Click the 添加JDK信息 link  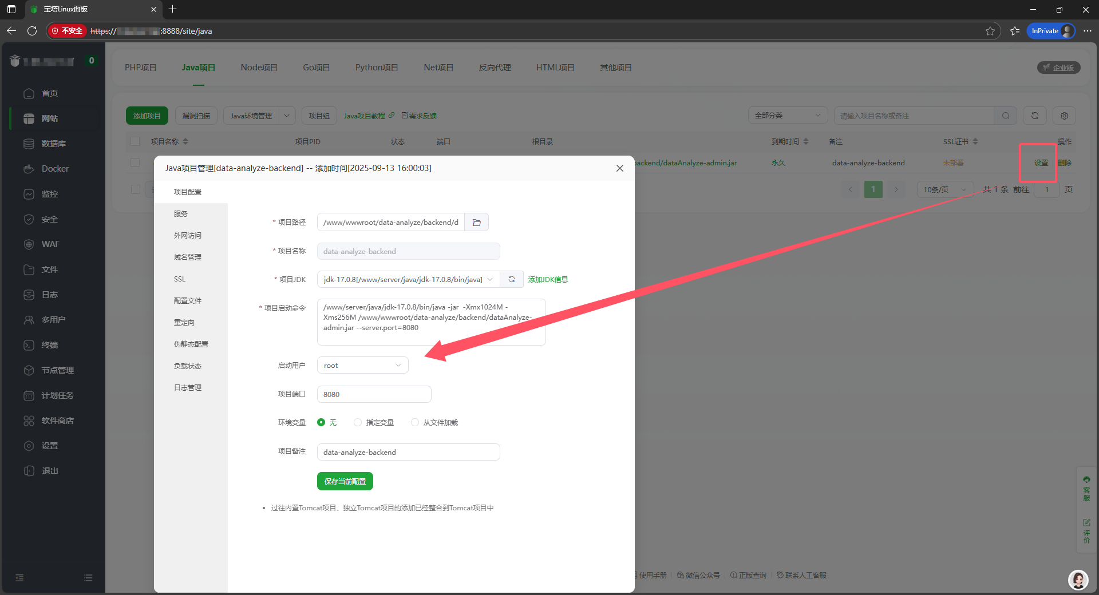pyautogui.click(x=547, y=279)
